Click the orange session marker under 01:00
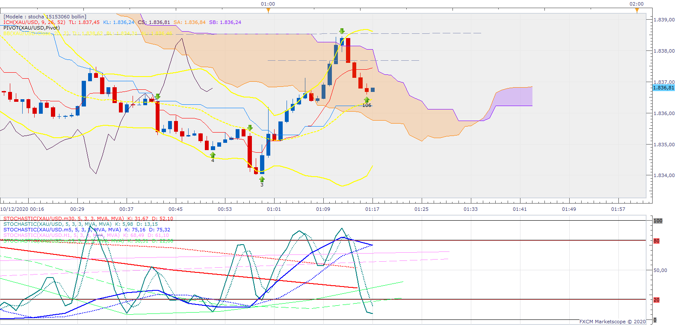 pyautogui.click(x=268, y=10)
